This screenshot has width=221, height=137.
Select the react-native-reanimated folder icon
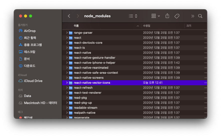click(x=71, y=68)
